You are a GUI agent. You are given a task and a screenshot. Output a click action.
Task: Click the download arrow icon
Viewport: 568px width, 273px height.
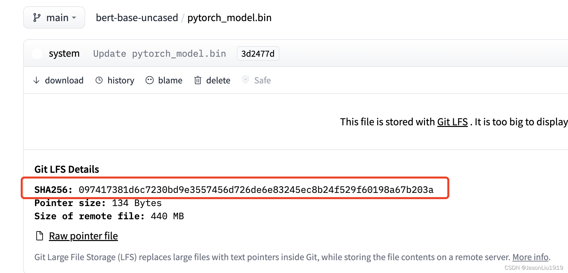coord(36,80)
